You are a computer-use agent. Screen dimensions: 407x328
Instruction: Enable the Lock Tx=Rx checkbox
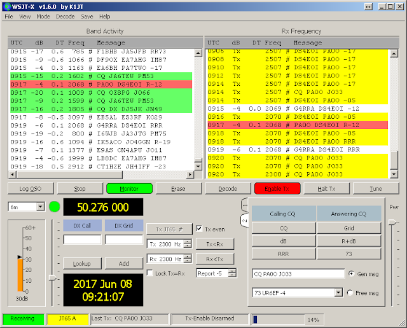tap(150, 273)
